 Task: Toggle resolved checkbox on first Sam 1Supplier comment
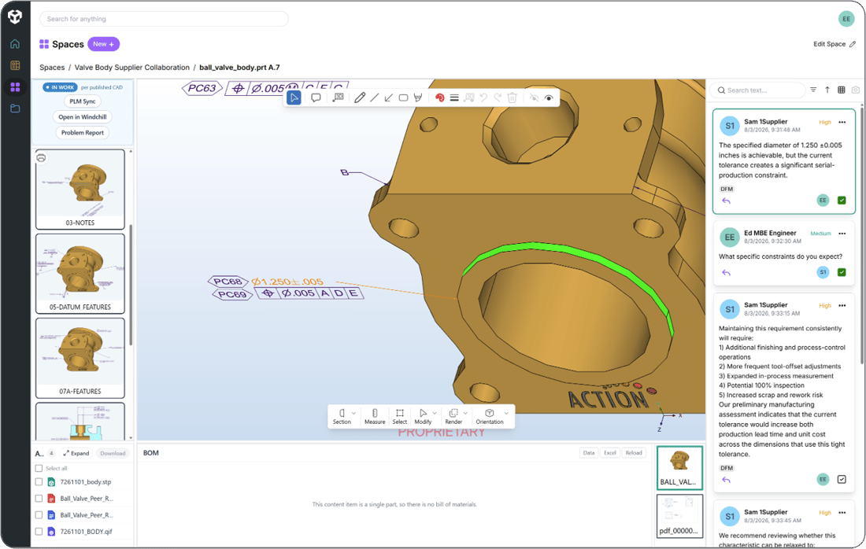[x=842, y=201]
